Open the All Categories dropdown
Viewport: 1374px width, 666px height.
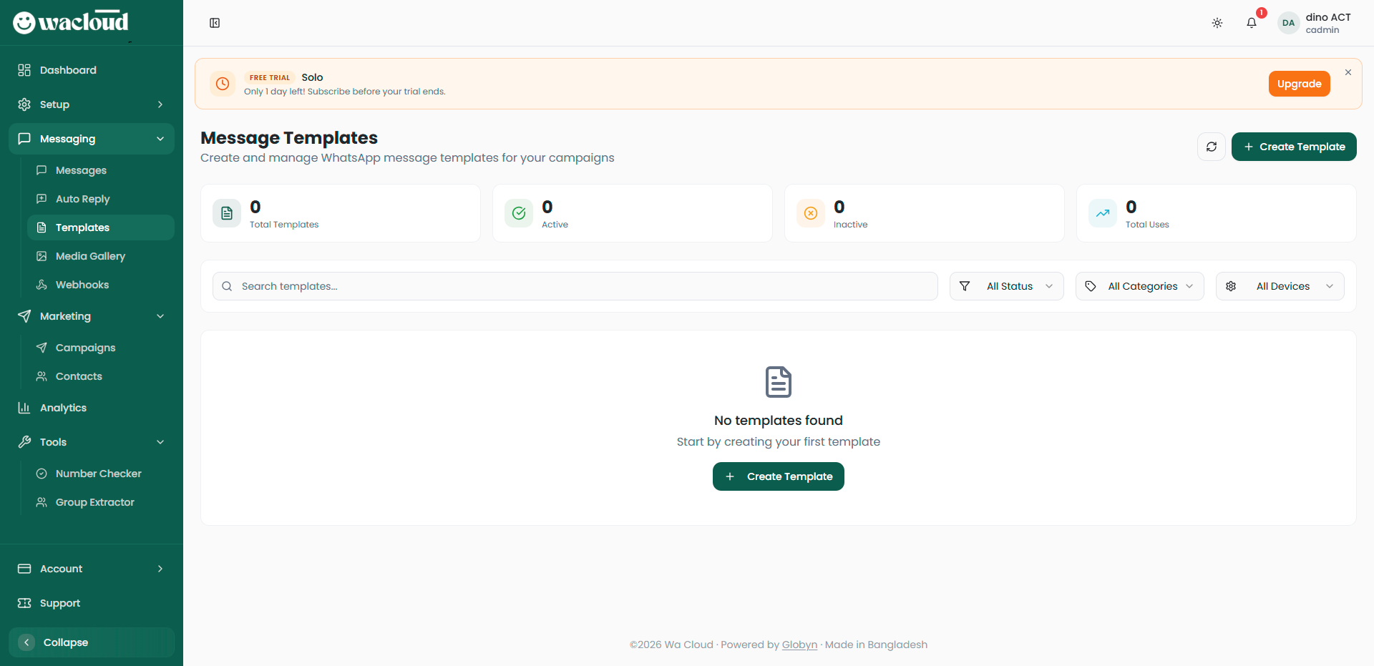click(x=1139, y=286)
